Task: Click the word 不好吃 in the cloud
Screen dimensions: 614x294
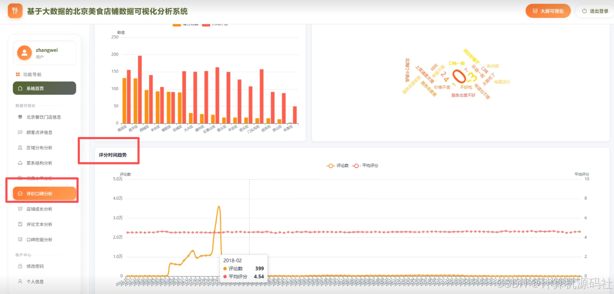Action: 466,87
